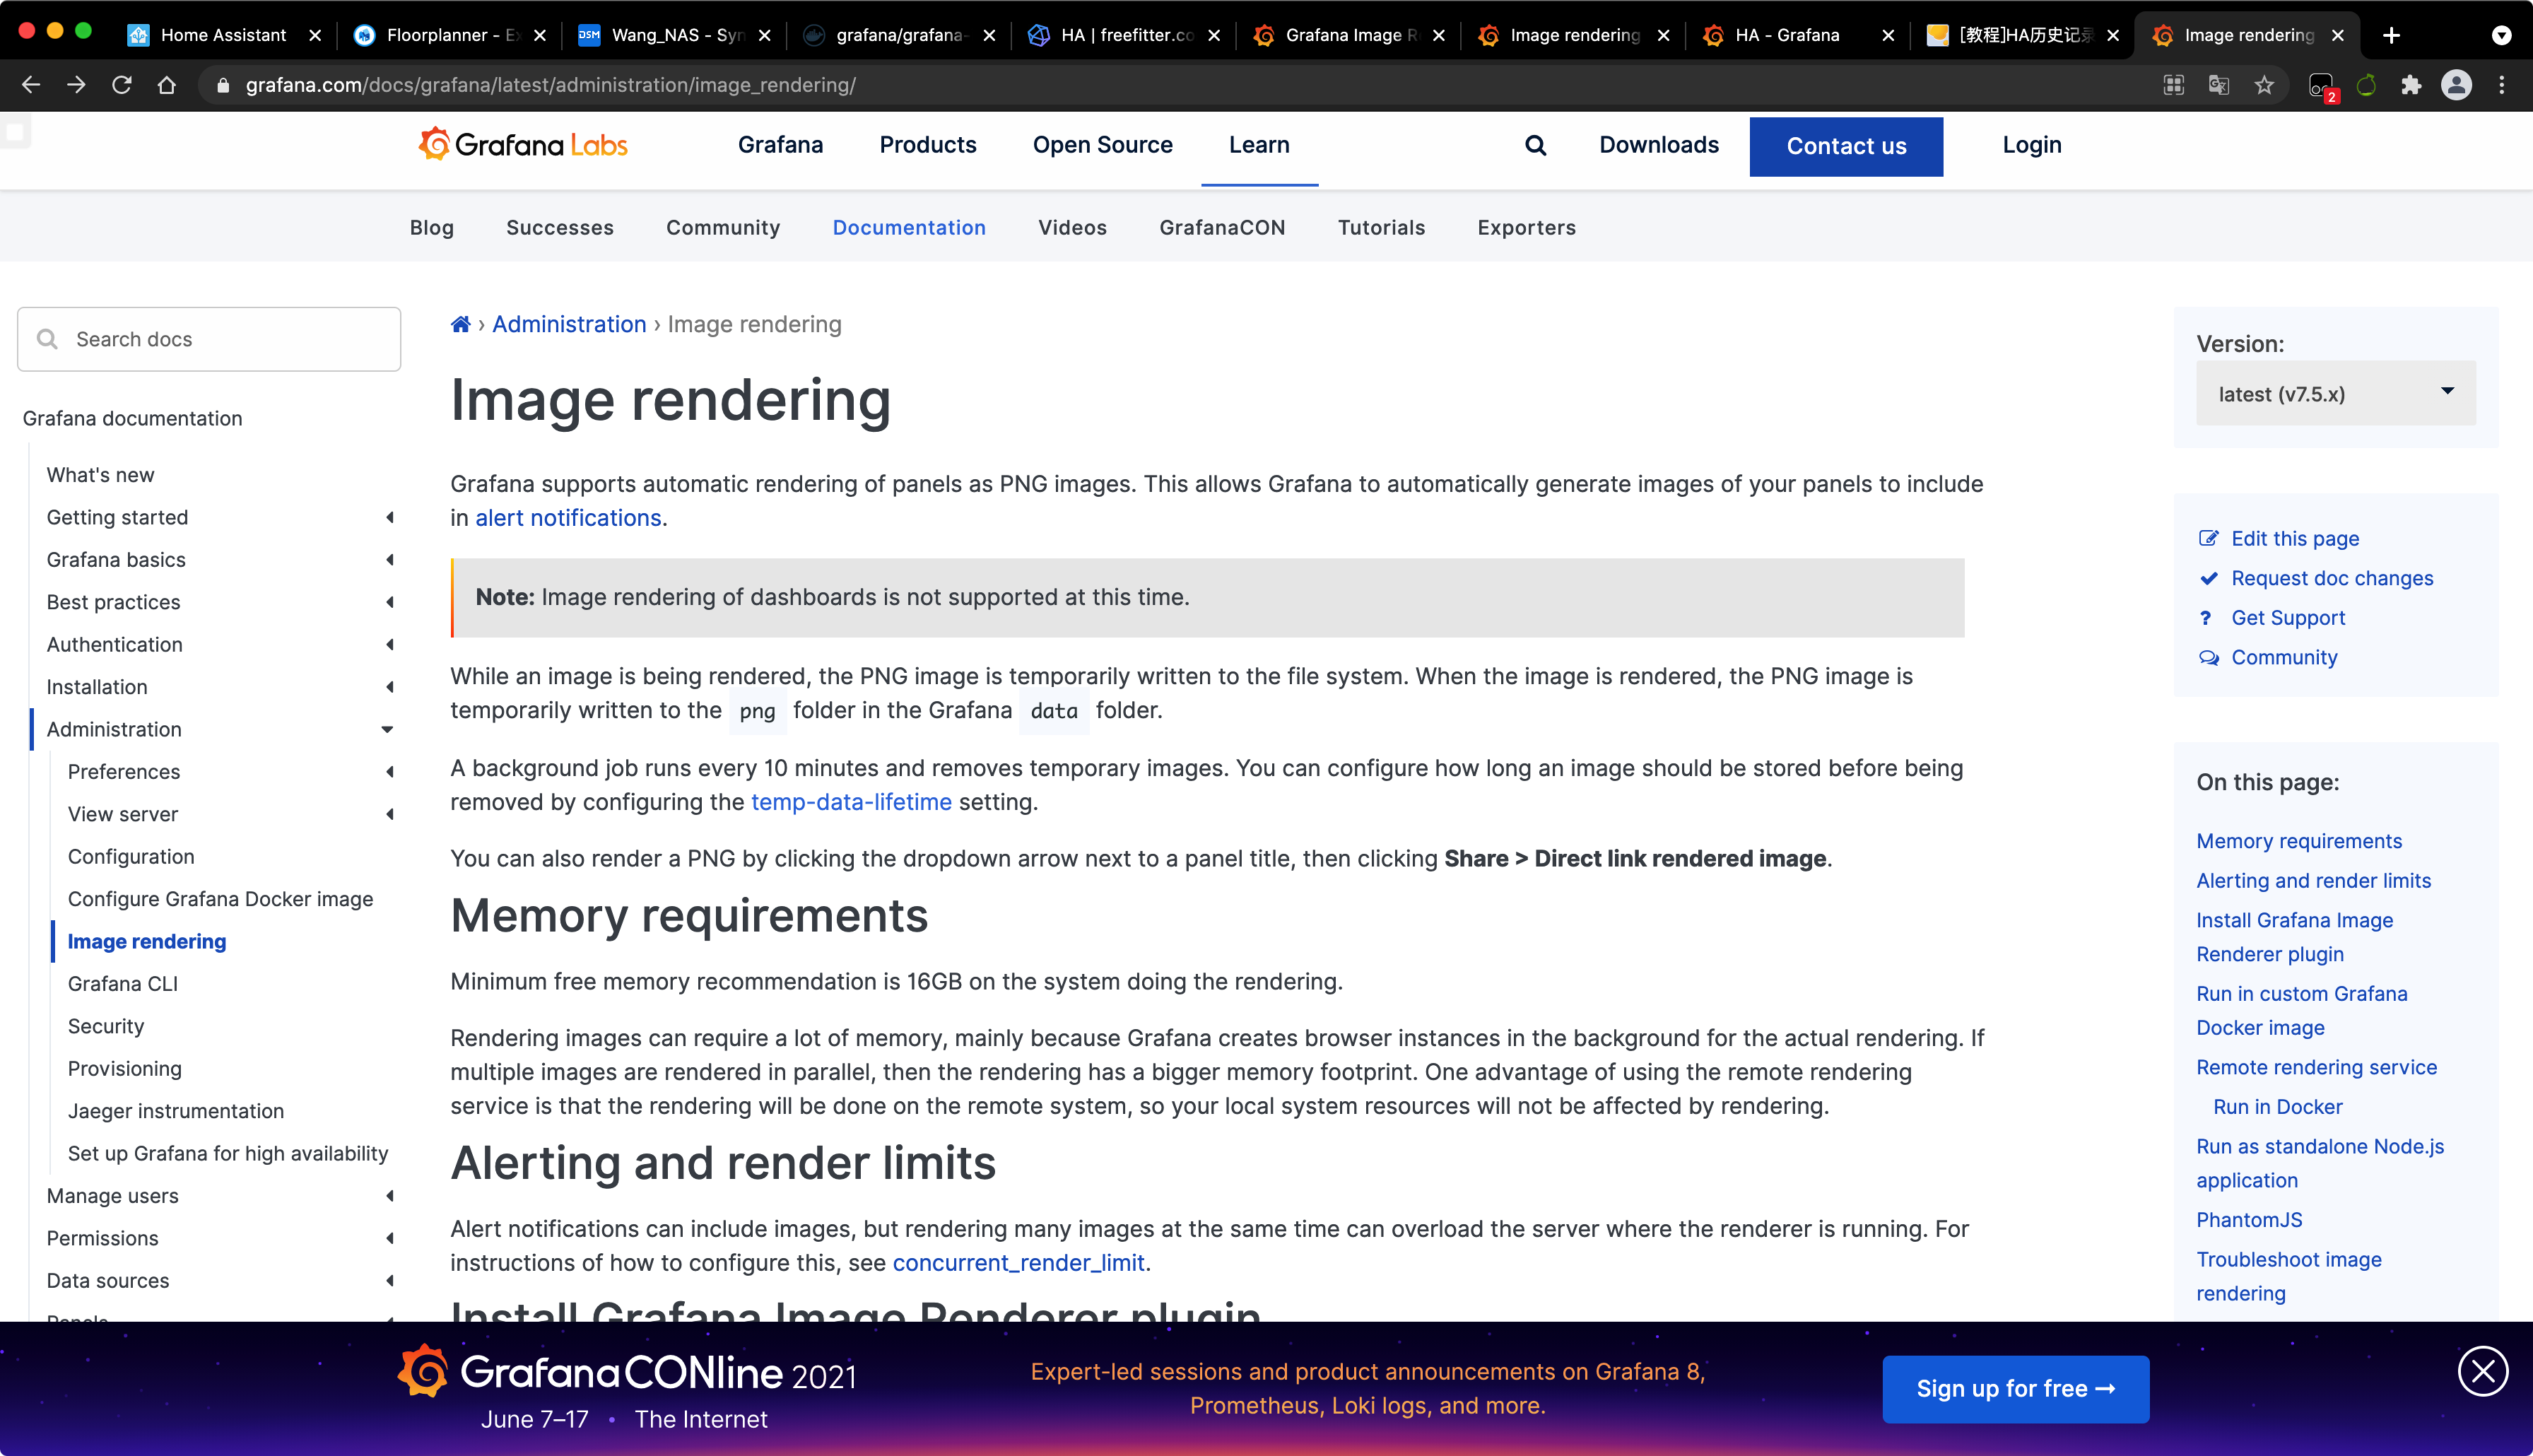Bookmark this page with the star icon
This screenshot has height=1456, width=2533.
2265,85
